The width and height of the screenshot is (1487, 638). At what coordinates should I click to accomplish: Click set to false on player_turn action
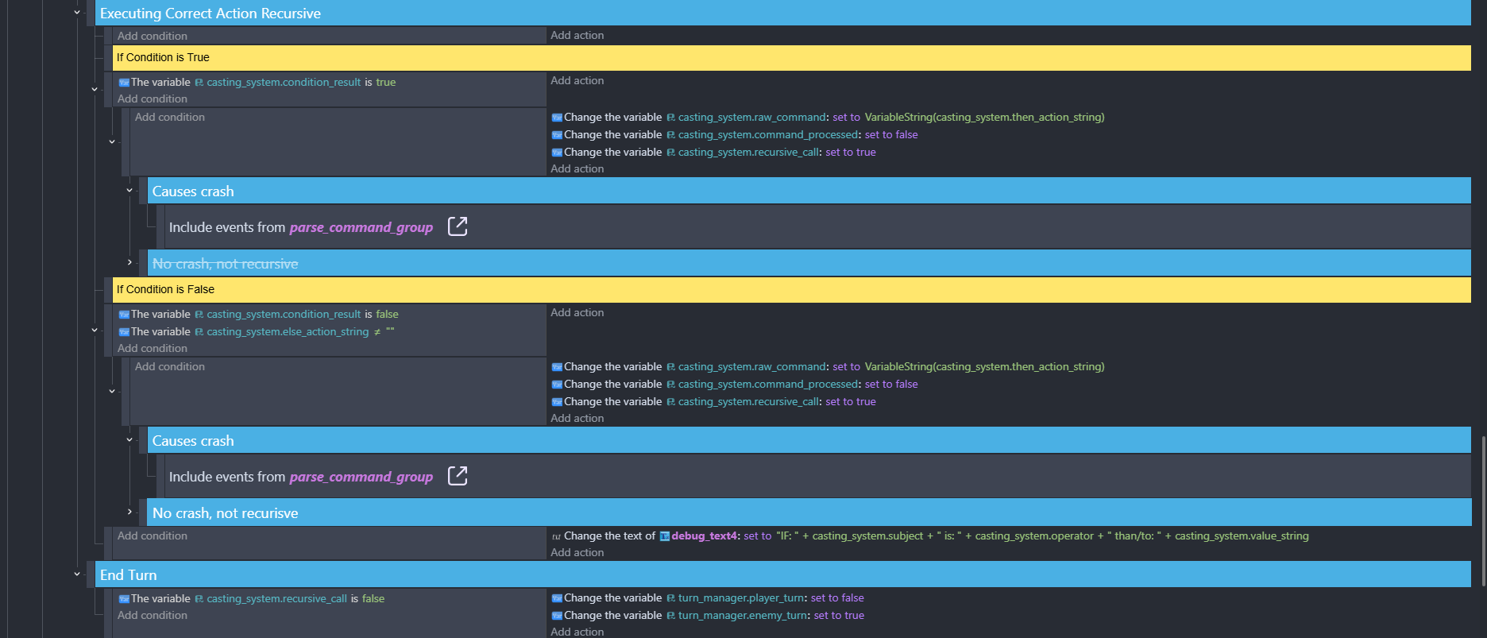[837, 598]
